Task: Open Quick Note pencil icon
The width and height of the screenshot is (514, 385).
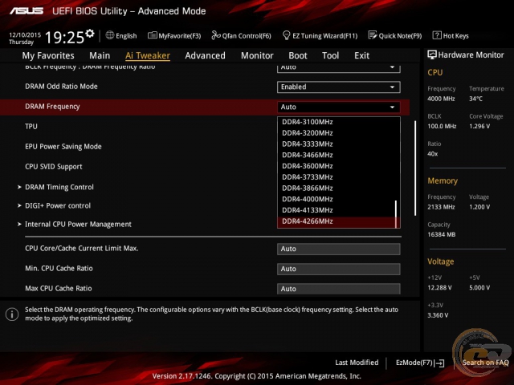Action: point(373,35)
